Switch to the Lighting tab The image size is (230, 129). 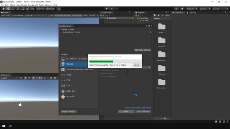(191, 13)
